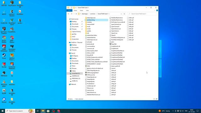This screenshot has width=201, height=113.
Task: Select OneDrive - Personal in navigation pane
Action: (77, 42)
